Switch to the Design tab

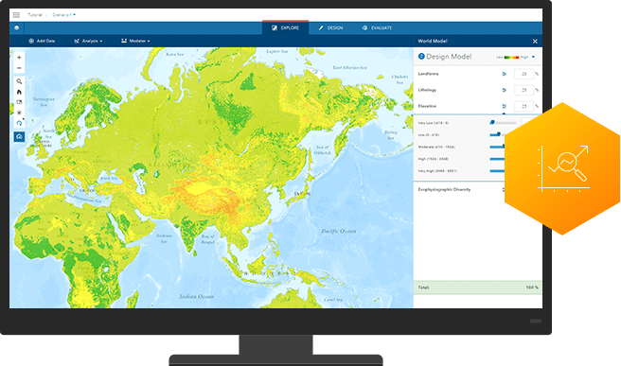pyautogui.click(x=330, y=28)
